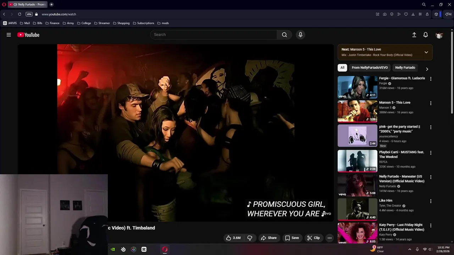The image size is (454, 255).
Task: Open Opera extensions cube icon
Action: pos(436,14)
